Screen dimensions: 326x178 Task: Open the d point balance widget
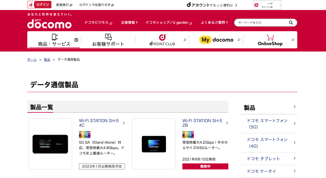coord(267,5)
